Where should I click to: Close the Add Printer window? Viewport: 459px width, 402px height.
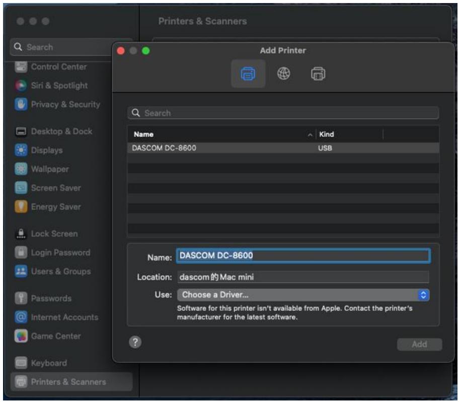point(121,51)
